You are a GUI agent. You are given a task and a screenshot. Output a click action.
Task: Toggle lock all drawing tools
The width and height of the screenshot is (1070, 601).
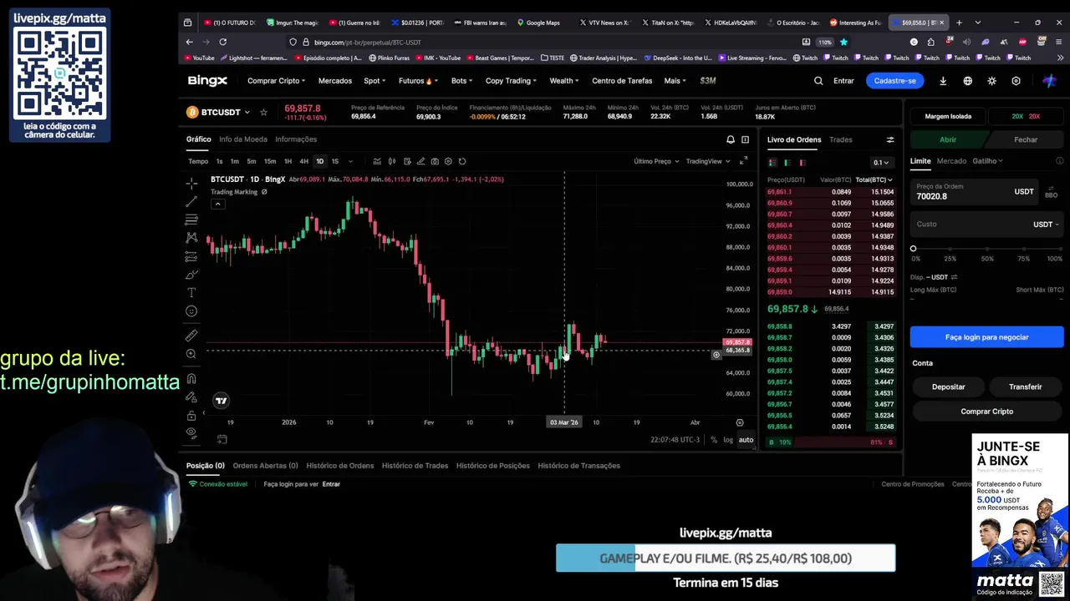(x=191, y=415)
